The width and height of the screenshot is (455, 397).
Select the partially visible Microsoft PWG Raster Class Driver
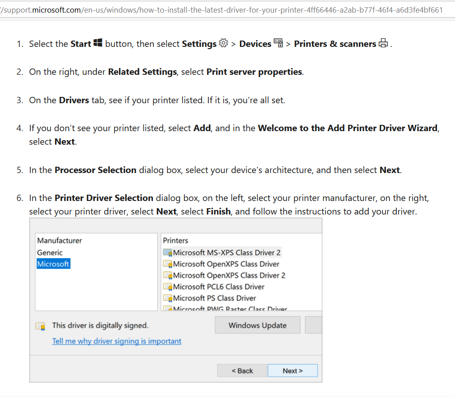pyautogui.click(x=230, y=309)
